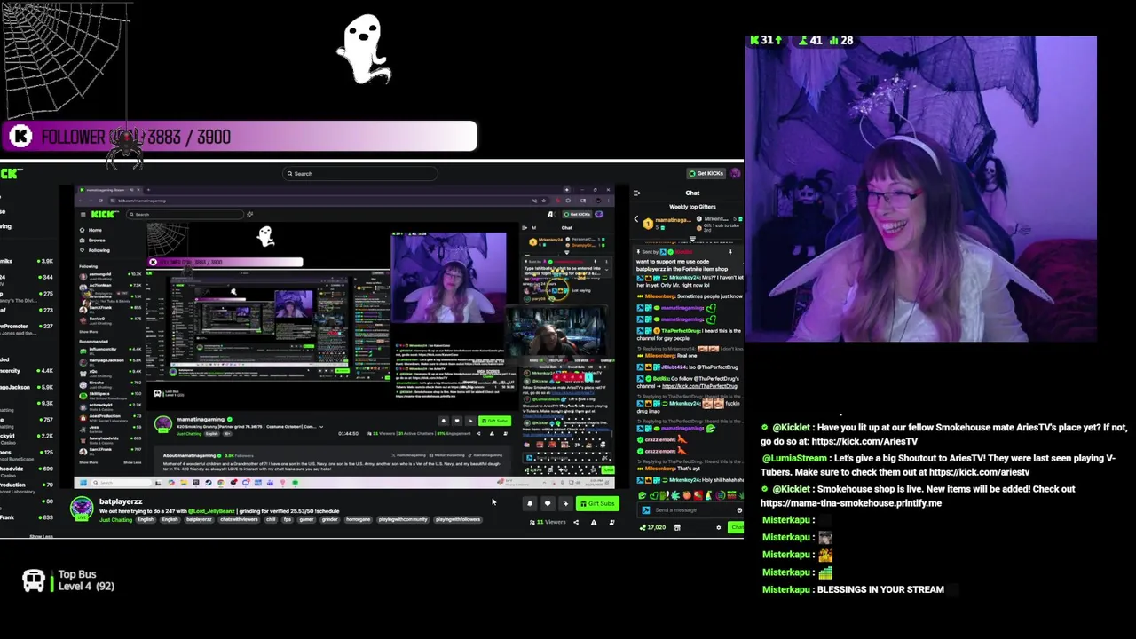Open mamatinagaming channel name in the inner page
1136x639 pixels.
point(201,420)
